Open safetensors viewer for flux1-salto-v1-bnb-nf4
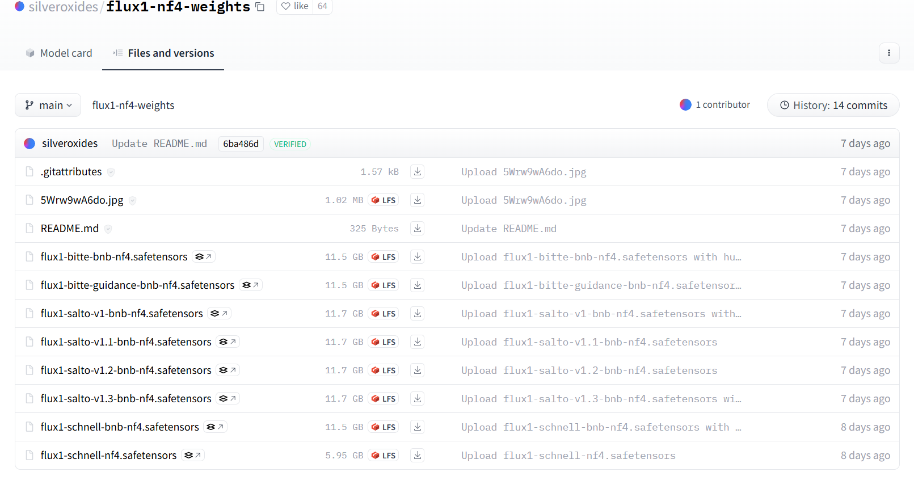This screenshot has height=493, width=914. [x=219, y=314]
